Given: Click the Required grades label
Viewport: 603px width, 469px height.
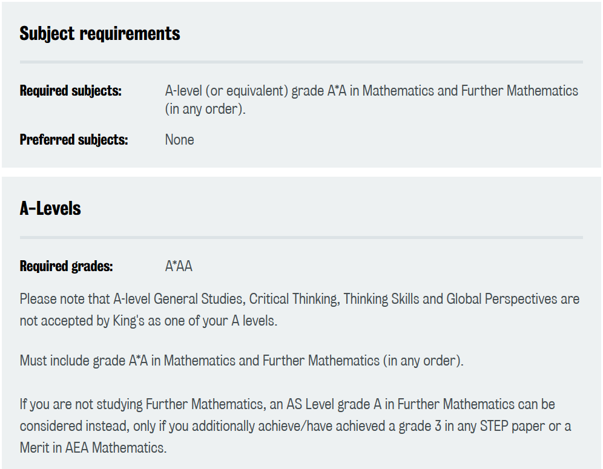Looking at the screenshot, I should (x=66, y=266).
